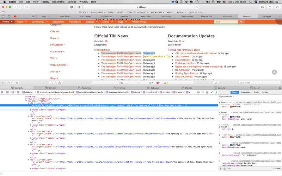This screenshot has width=282, height=176.
Task: Open the YouTube pinned tab
Action: (15, 16)
